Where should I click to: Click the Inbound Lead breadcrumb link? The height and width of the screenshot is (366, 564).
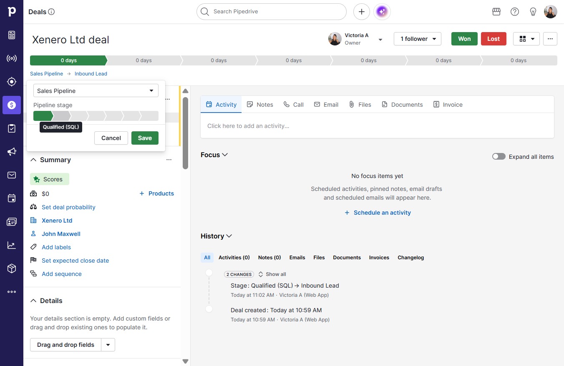click(91, 74)
